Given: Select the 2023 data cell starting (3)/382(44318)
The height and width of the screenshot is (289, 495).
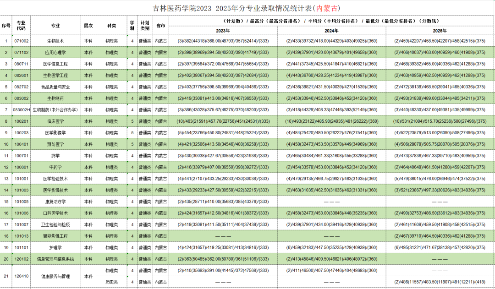Looking at the screenshot, I should (x=223, y=41).
